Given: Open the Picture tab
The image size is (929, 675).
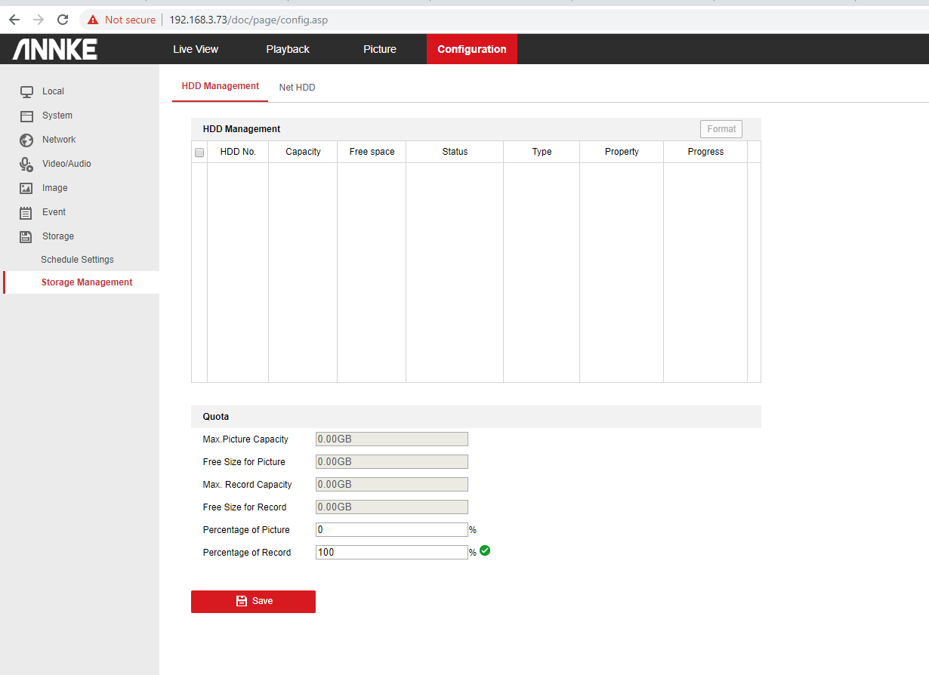Looking at the screenshot, I should tap(380, 49).
